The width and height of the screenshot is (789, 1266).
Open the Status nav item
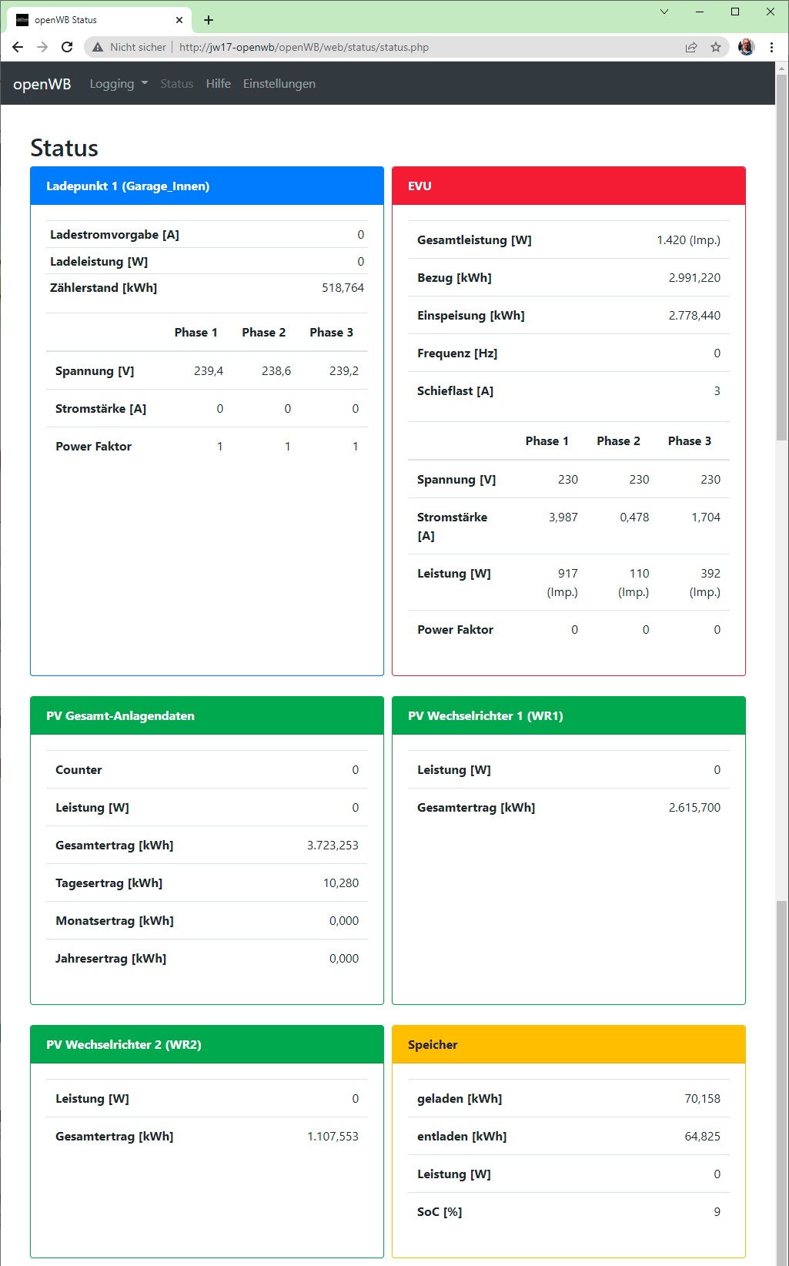point(177,84)
